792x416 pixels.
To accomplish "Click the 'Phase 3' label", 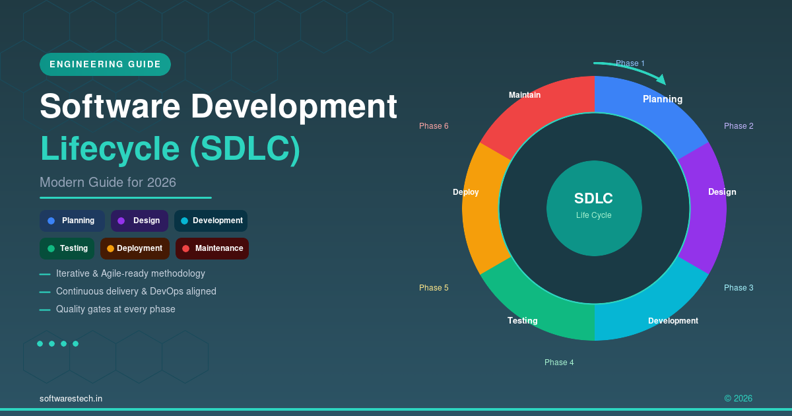I will (x=739, y=288).
